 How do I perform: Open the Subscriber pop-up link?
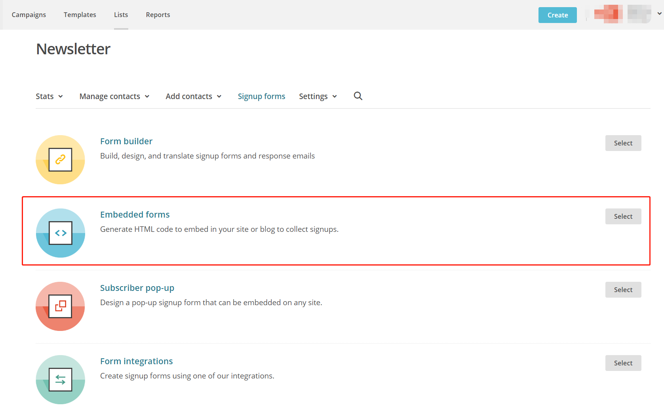click(137, 288)
